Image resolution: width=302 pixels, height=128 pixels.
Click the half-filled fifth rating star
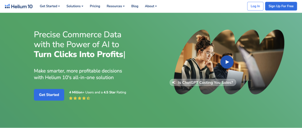click(x=88, y=98)
